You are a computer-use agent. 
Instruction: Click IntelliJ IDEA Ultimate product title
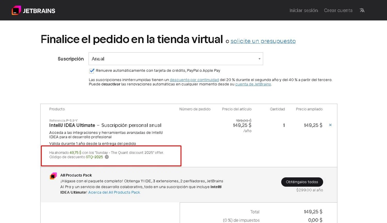tap(72, 125)
